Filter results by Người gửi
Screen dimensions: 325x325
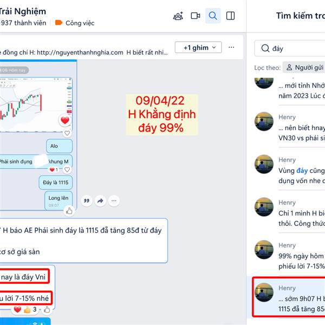[x=304, y=67]
